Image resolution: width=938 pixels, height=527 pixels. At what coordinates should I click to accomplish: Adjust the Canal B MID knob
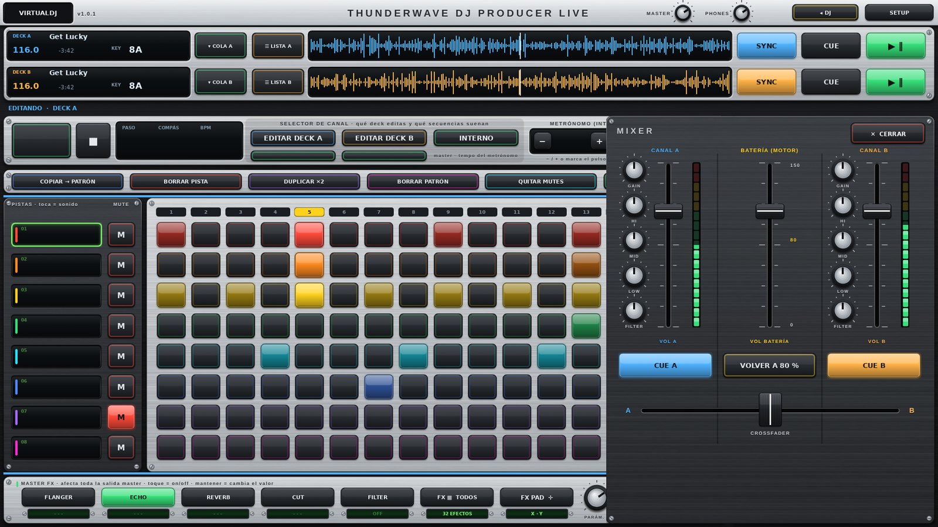(842, 240)
